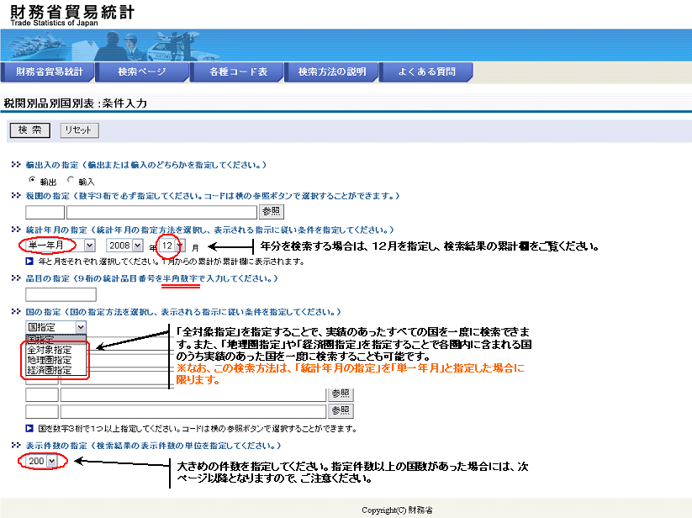Select the 輸出 (export) radio button
Viewport: 692px width, 518px height.
click(32, 180)
